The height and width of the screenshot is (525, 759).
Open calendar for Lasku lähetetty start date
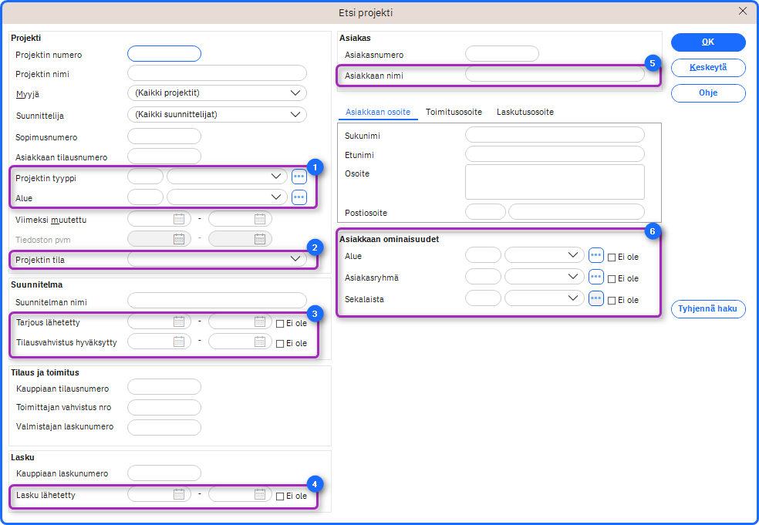[x=179, y=494]
